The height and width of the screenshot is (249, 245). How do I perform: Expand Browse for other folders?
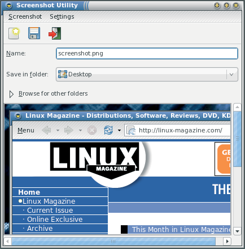pos(11,94)
